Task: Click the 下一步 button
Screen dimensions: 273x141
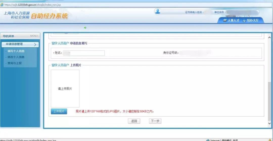Action: (155, 121)
